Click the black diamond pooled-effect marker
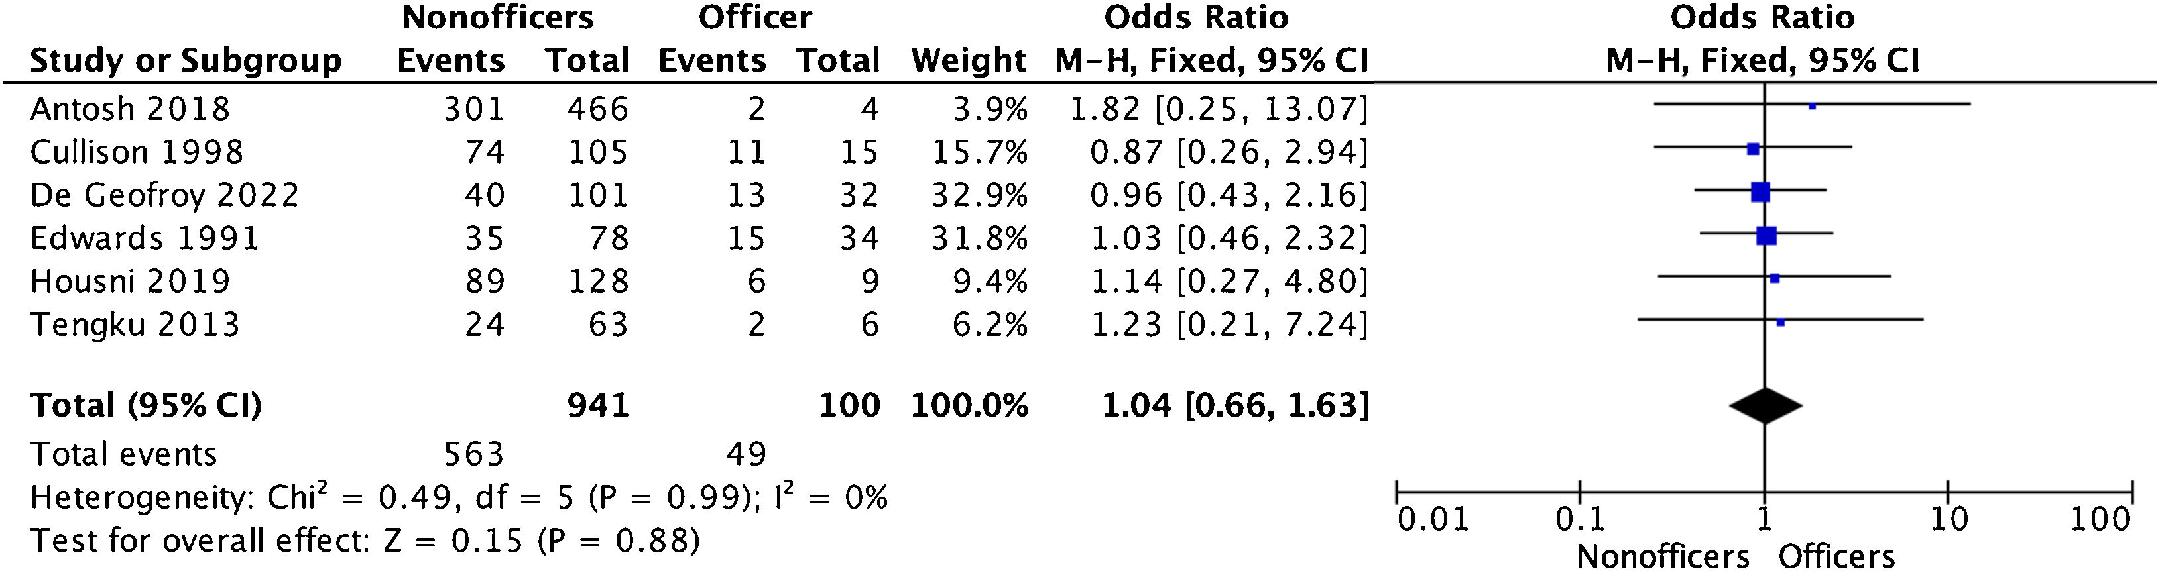The width and height of the screenshot is (2160, 571). click(x=1765, y=406)
